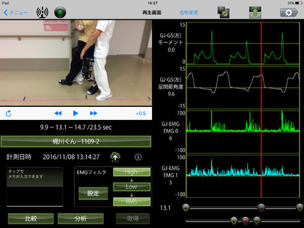Select 名称変更 to rename the recording
This screenshot has height=228, width=304.
click(x=189, y=12)
